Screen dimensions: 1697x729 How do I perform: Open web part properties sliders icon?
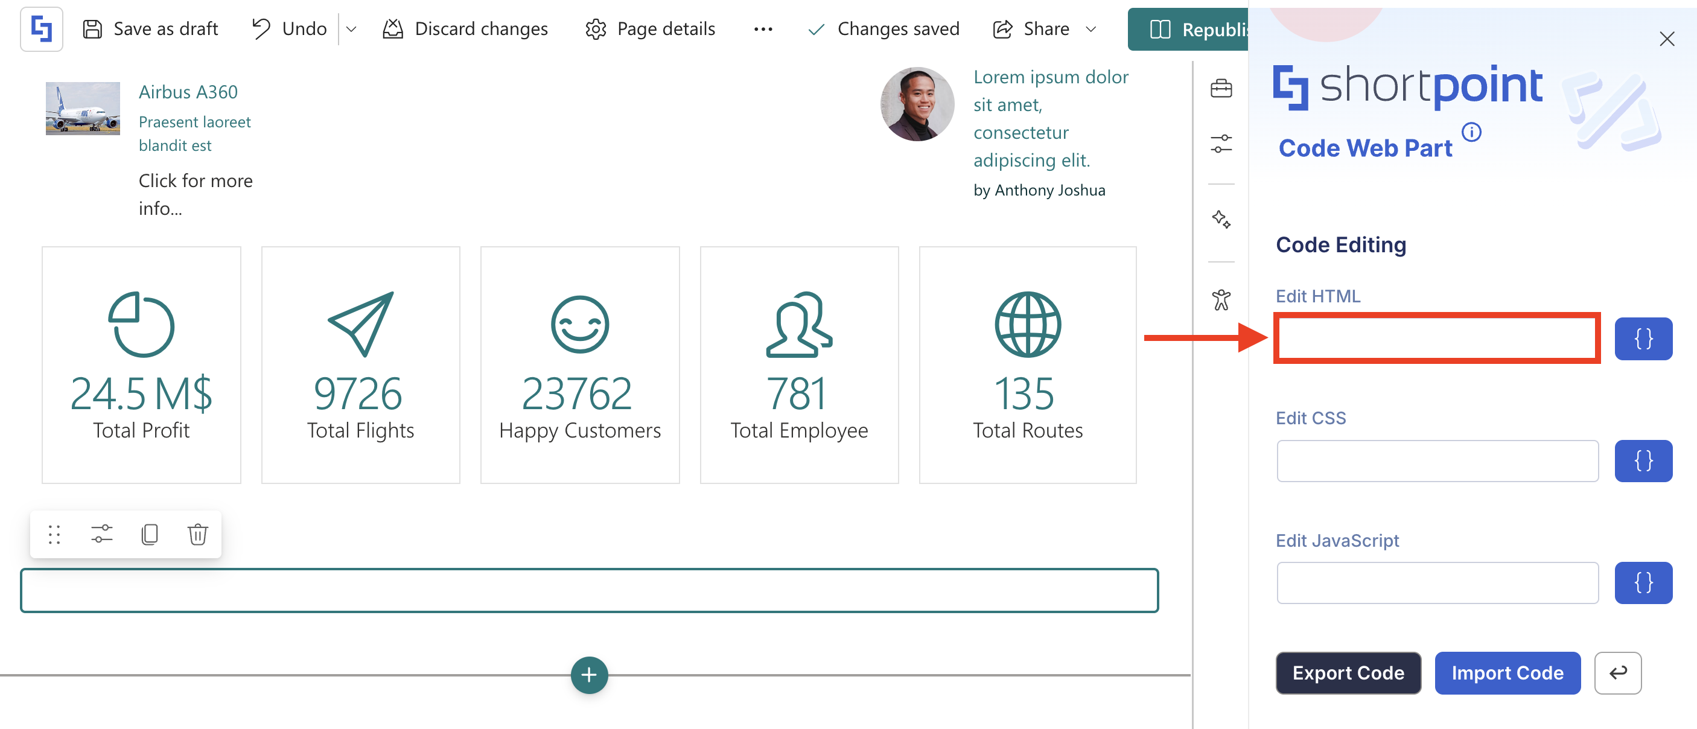tap(101, 533)
